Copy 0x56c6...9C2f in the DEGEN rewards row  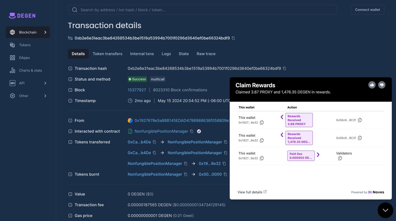coord(360,138)
